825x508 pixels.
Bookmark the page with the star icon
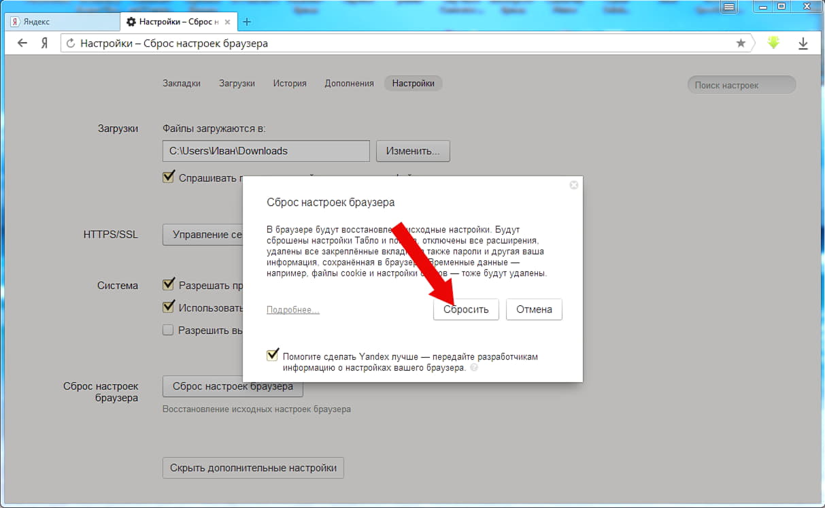tap(741, 44)
